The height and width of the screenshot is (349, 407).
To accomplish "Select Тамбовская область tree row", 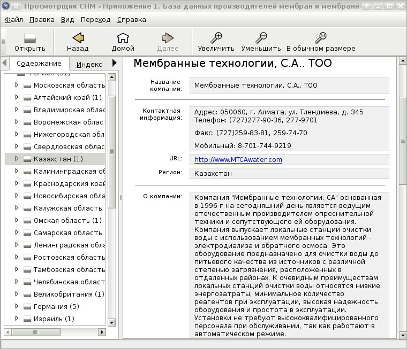I will click(55, 270).
